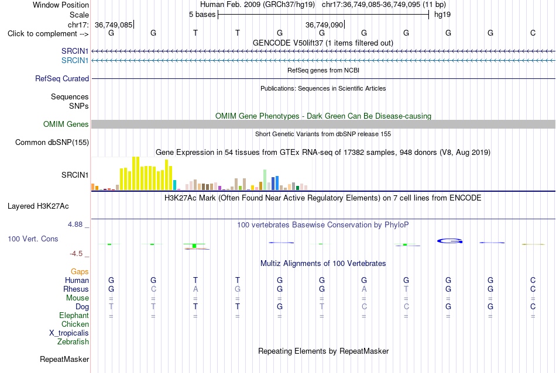Click the Rhesus alignment row label
The height and width of the screenshot is (373, 556).
[76, 289]
